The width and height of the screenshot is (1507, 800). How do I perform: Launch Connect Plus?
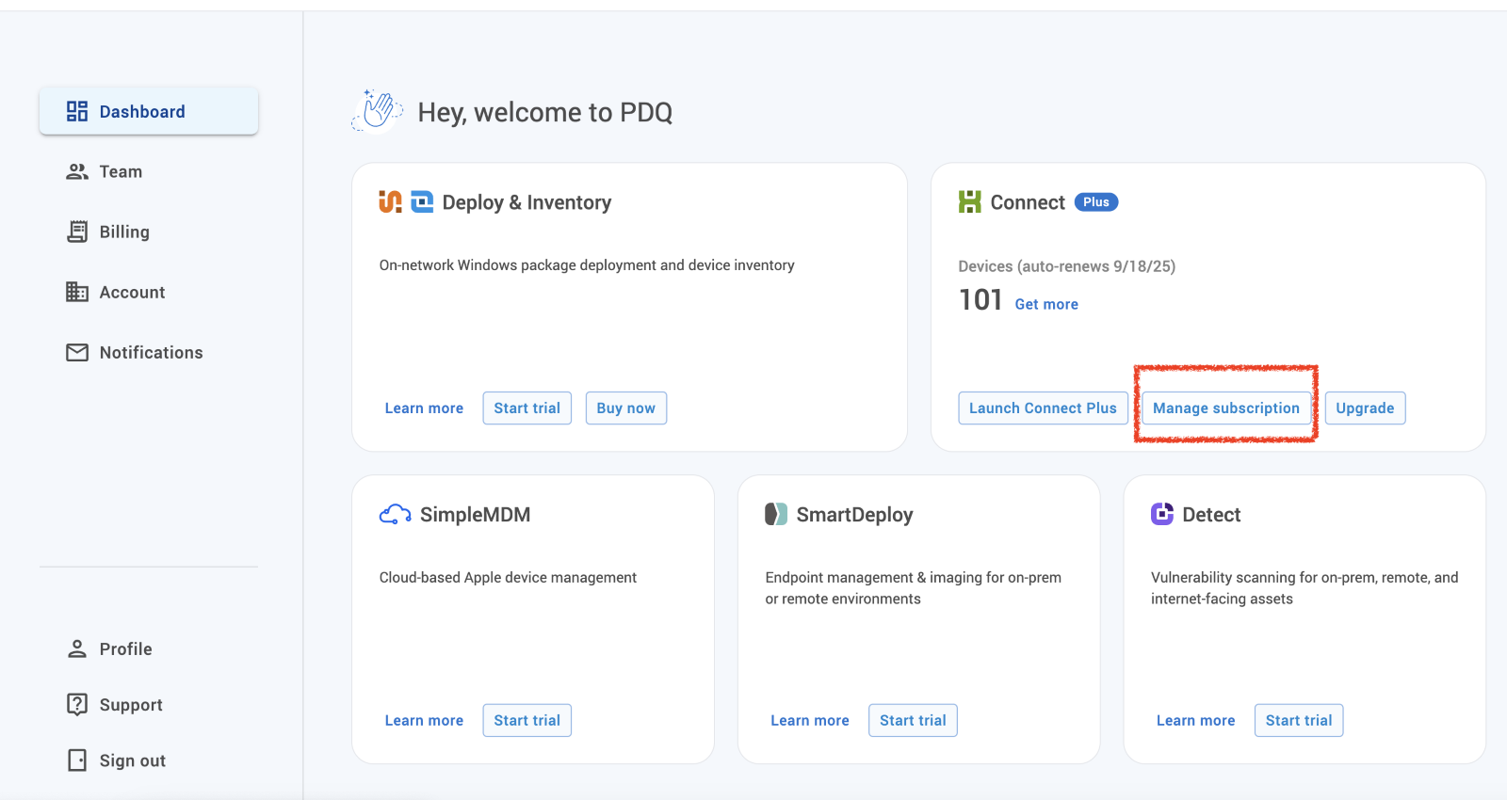[1043, 408]
